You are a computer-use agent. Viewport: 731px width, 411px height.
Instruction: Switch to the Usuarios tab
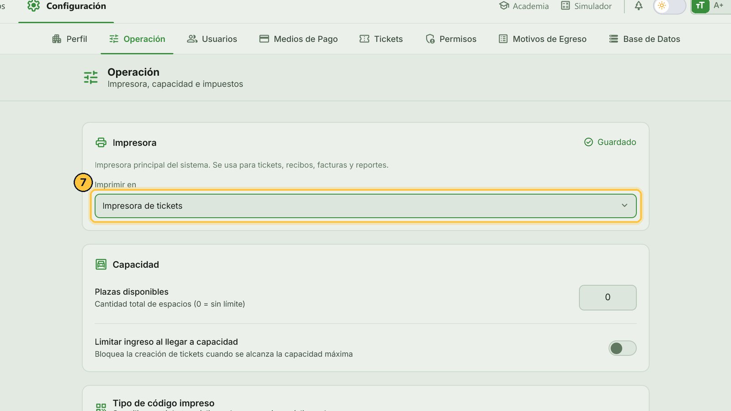coord(212,39)
